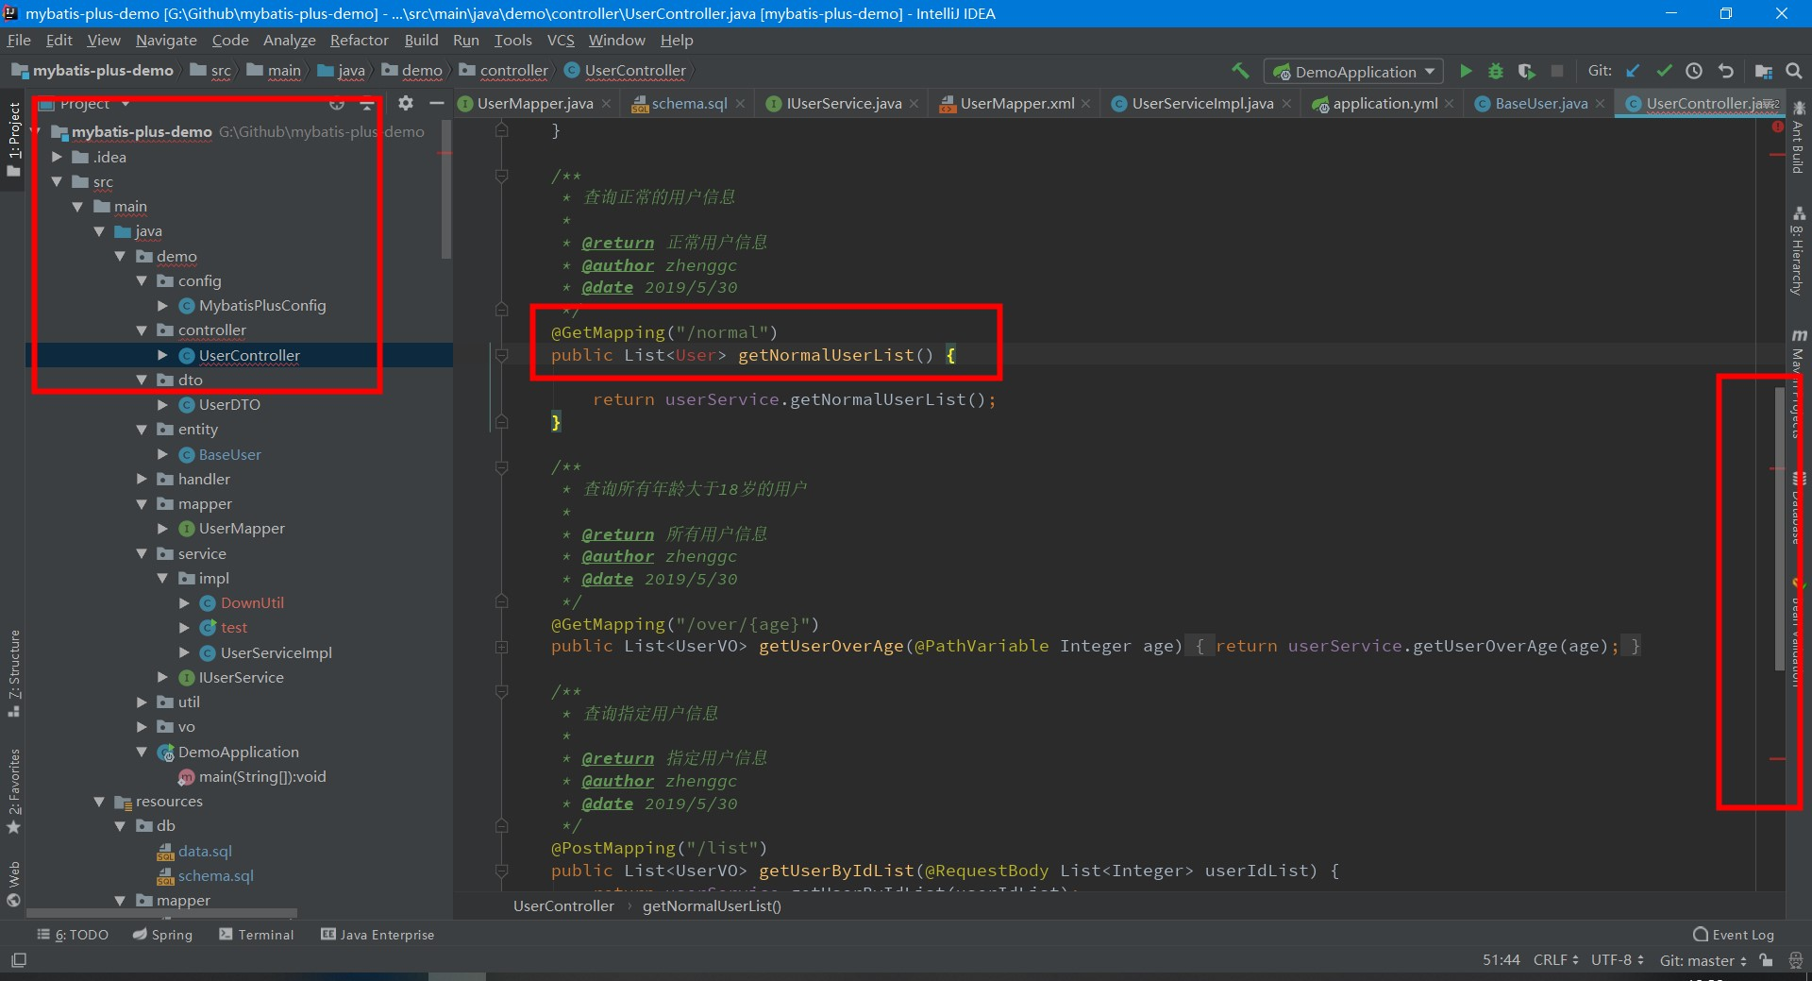Run with coverage using the shield icon

point(1526,71)
